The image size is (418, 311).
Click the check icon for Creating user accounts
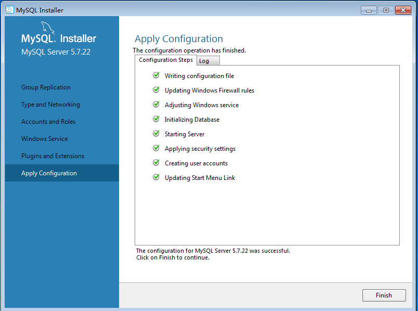pyautogui.click(x=156, y=163)
